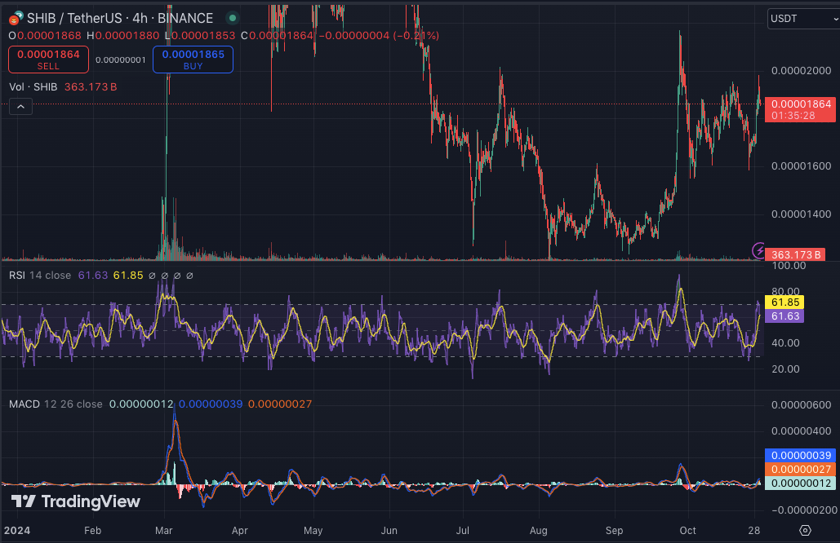Collapse the indicator legend with the chevron
The image size is (840, 543).
click(21, 107)
